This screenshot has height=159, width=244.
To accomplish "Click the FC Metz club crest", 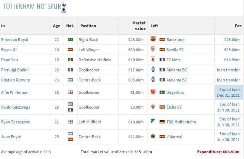I will coord(153,60).
